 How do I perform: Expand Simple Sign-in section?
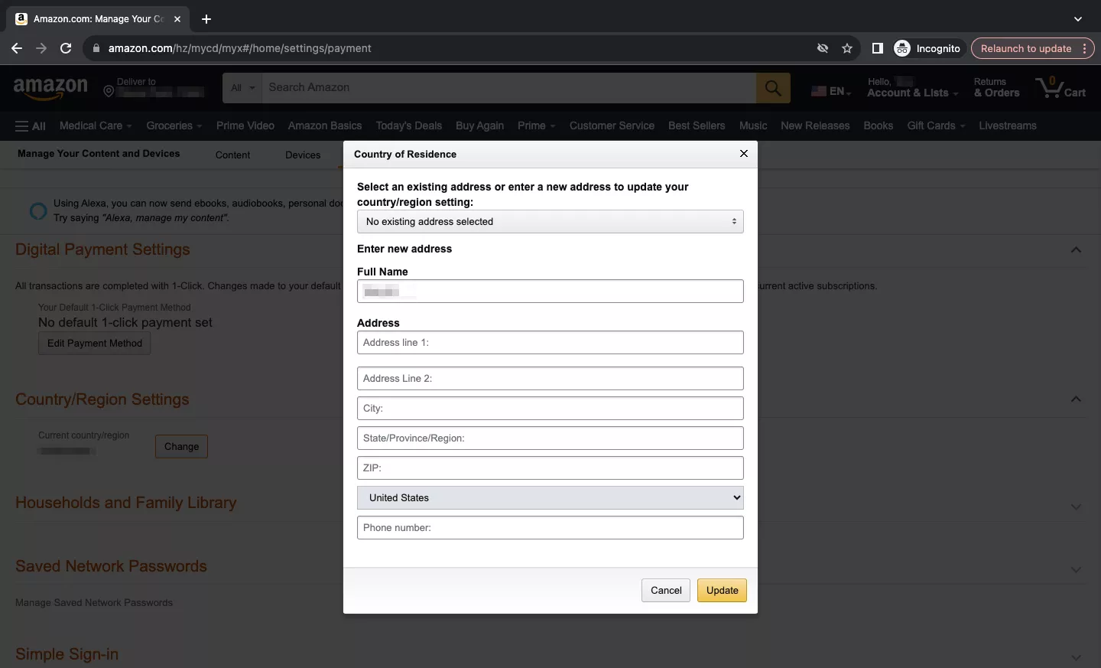tap(1076, 657)
